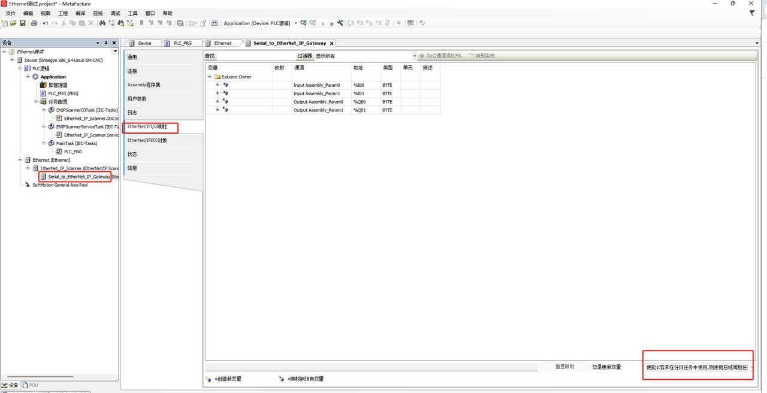767x393 pixels.
Task: Toggle auto-hide pin on 设备 panel
Action: (106, 43)
